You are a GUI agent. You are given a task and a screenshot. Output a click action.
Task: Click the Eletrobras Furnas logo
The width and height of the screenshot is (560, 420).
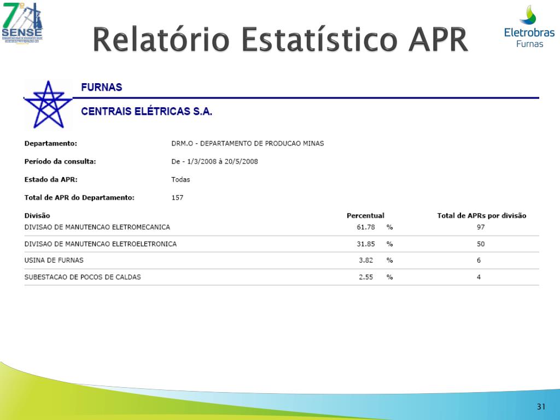(x=529, y=27)
